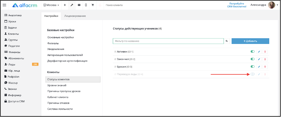The image size is (281, 117).
Task: Click the plus add icon in top bar
Action: click(65, 5)
